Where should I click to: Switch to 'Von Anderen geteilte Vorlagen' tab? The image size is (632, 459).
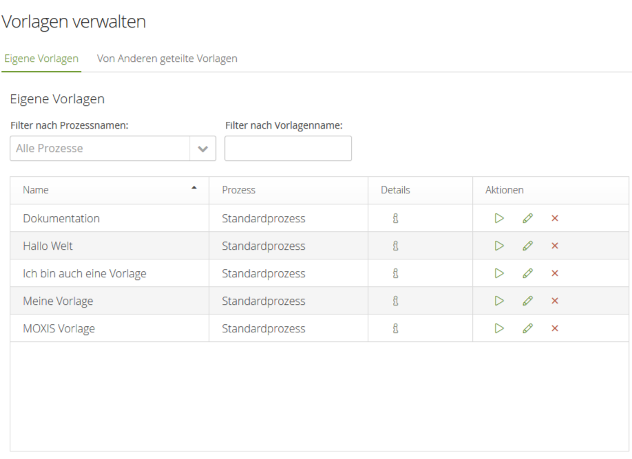pos(167,58)
